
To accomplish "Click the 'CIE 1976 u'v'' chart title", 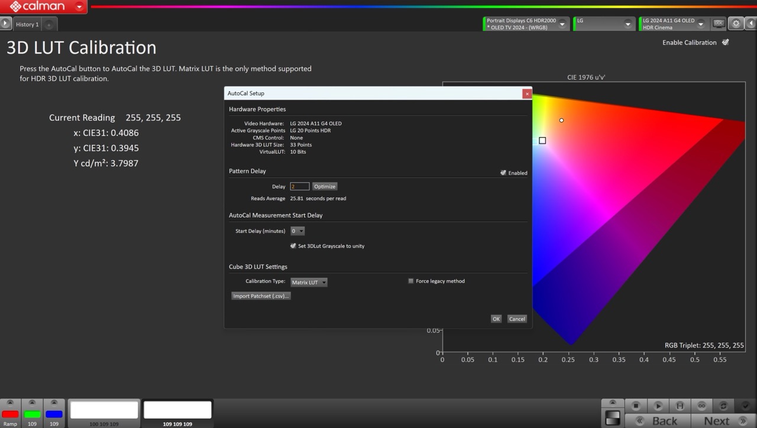I will point(586,77).
